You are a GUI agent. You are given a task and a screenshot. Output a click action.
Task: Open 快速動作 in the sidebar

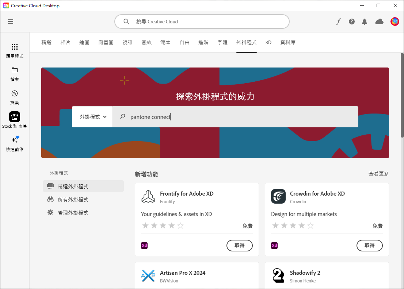point(15,143)
